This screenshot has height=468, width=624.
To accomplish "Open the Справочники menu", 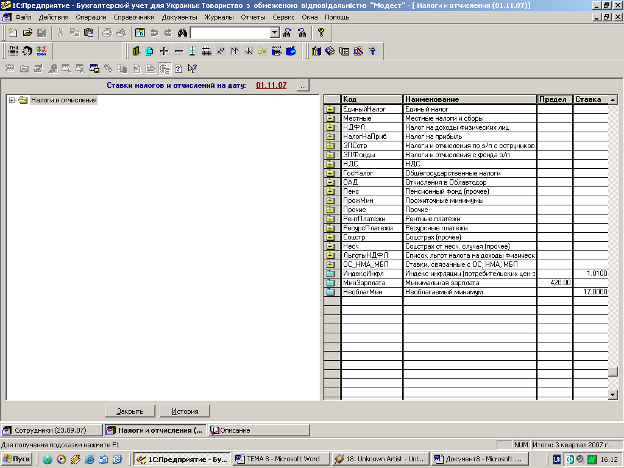I will point(133,17).
